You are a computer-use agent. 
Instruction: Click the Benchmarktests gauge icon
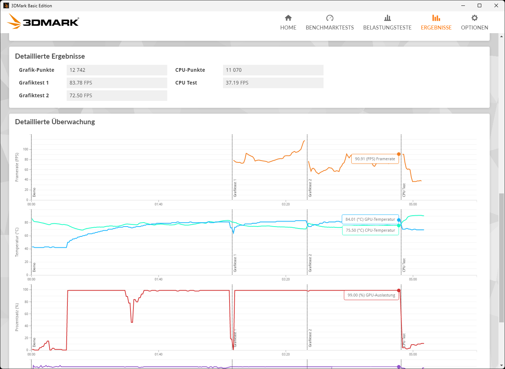pyautogui.click(x=330, y=18)
